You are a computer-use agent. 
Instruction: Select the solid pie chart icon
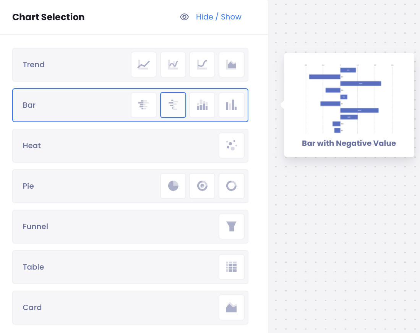(x=173, y=186)
